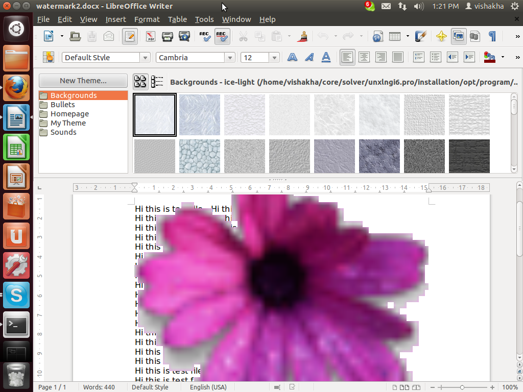Expand the Font Name dropdown showing Cambria
This screenshot has height=392, width=523.
(230, 58)
